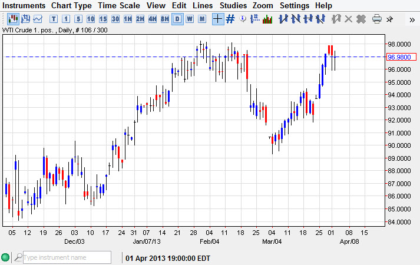Switch to the line chart icon
The height and width of the screenshot is (265, 420).
click(x=38, y=19)
